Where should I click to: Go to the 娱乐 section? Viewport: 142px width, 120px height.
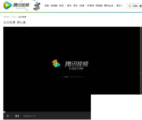(69, 6)
